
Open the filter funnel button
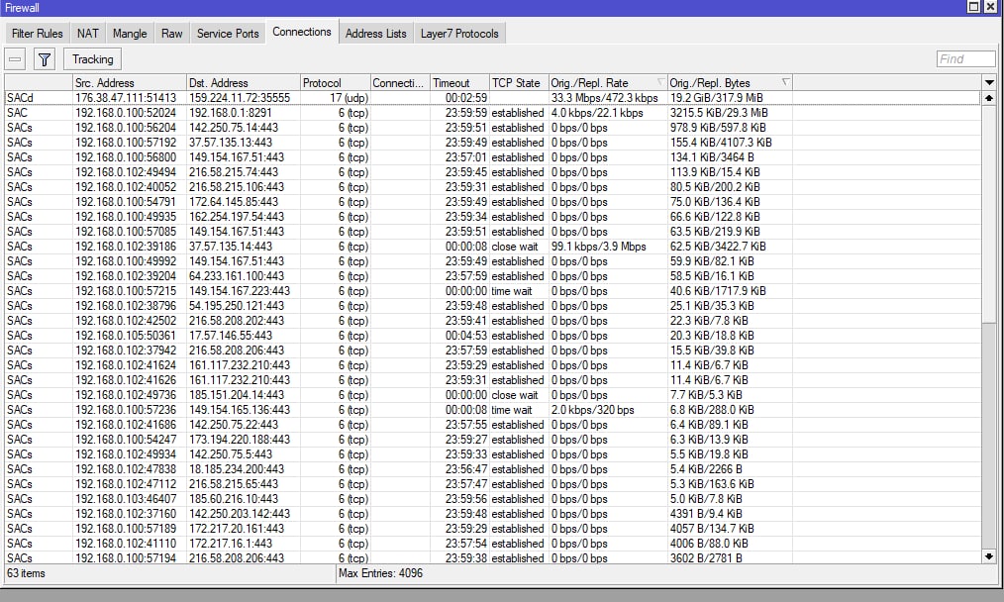(45, 59)
